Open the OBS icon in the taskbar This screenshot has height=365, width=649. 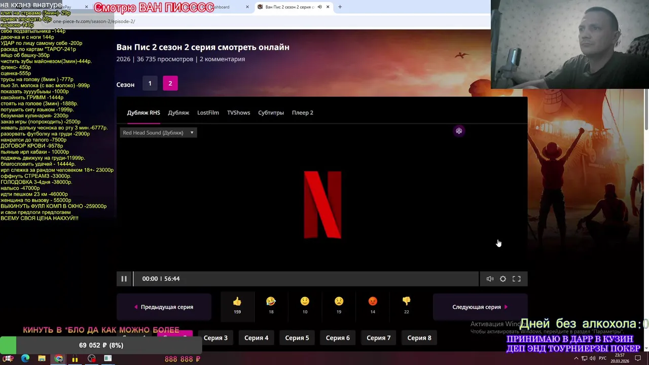[x=91, y=358]
